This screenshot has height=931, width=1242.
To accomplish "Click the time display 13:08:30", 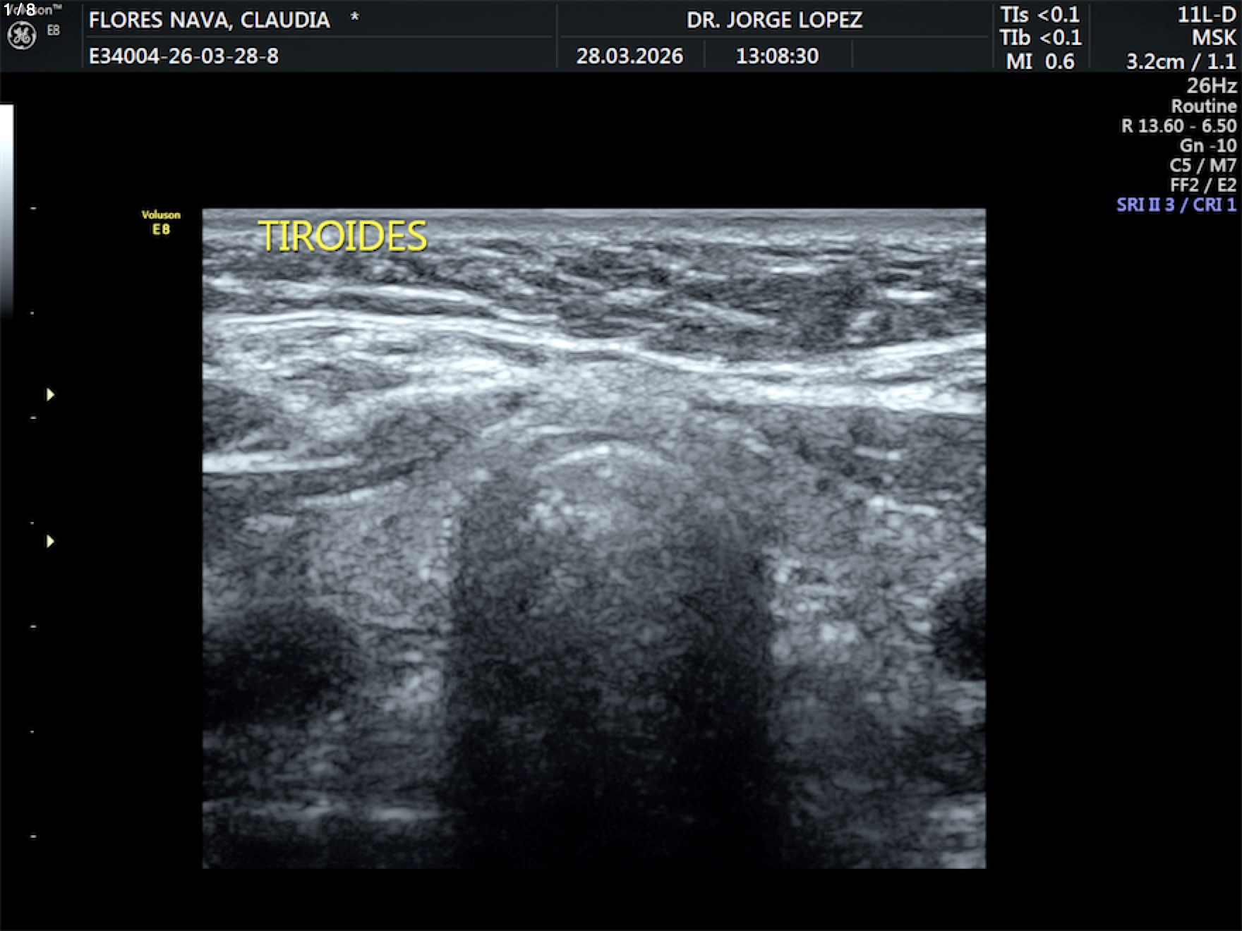I will tap(777, 56).
